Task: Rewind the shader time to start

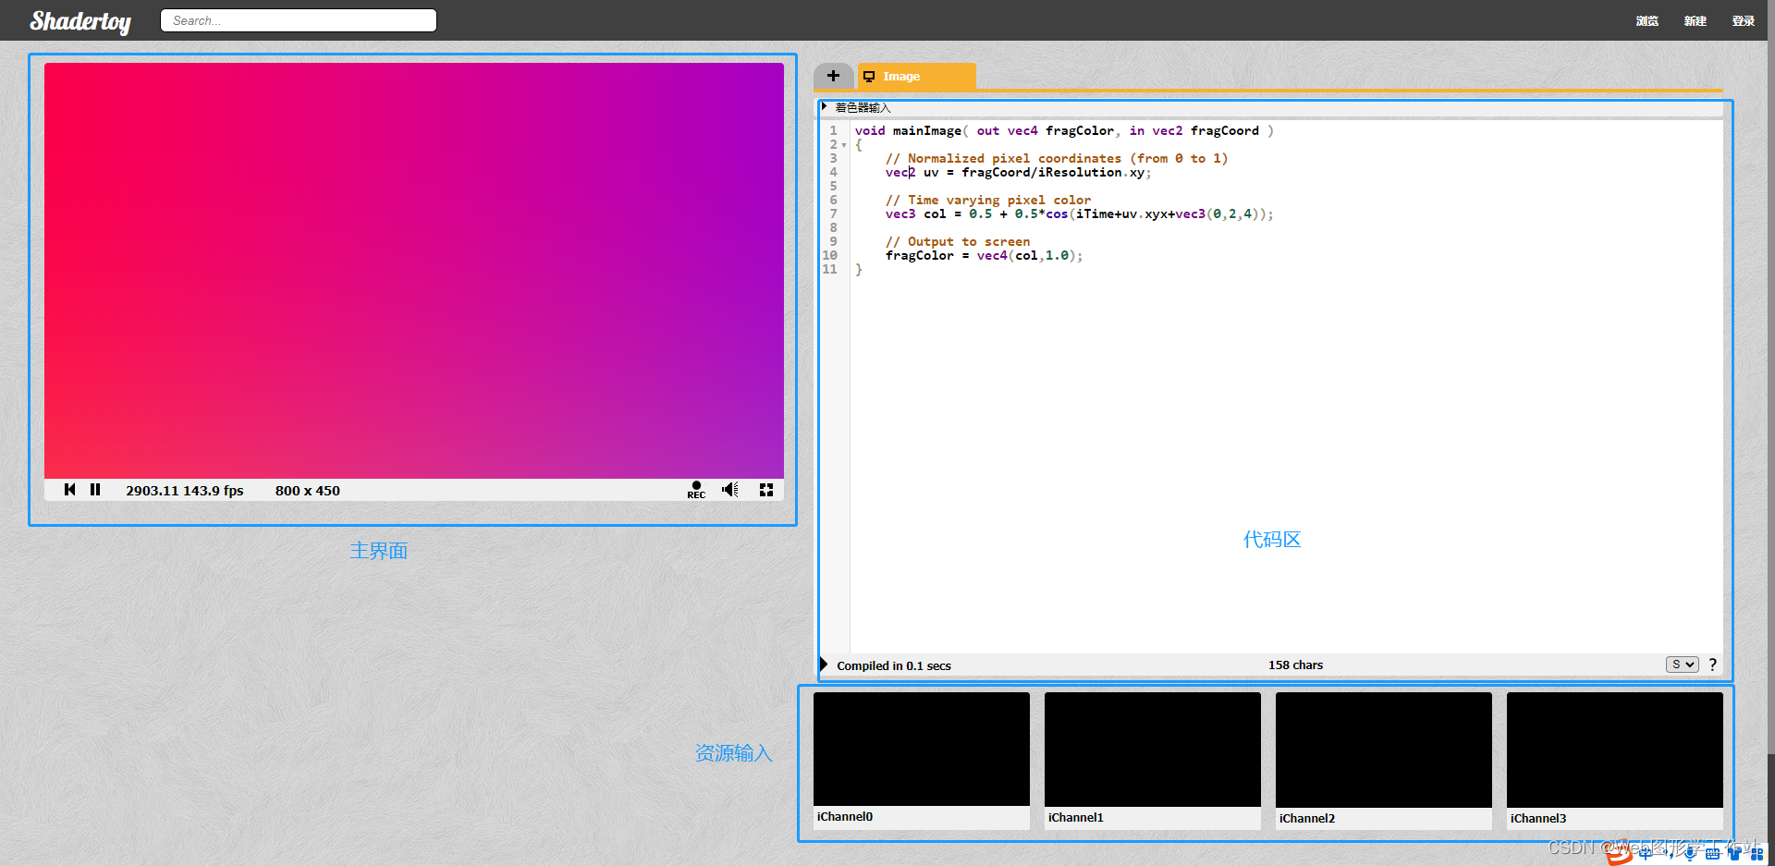Action: pos(69,490)
